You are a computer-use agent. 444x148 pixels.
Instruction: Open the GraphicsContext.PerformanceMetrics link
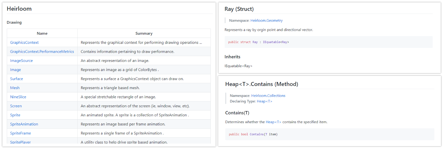tap(42, 52)
